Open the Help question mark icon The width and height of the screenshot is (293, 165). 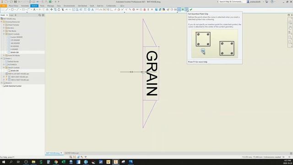272,2
